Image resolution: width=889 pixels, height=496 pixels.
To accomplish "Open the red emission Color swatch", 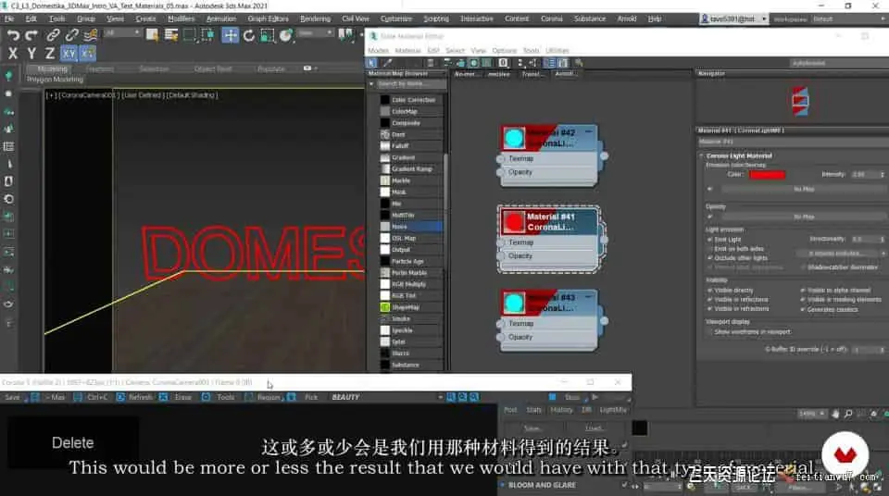I will 767,175.
